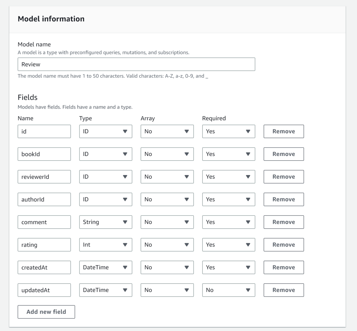Open the Required dropdown for updatedAt
This screenshot has width=357, height=331.
(x=228, y=290)
